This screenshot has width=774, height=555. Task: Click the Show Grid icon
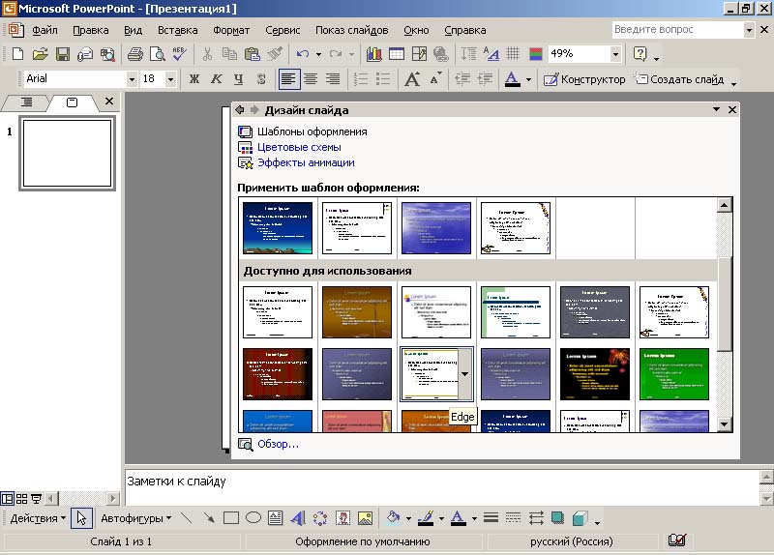point(514,54)
